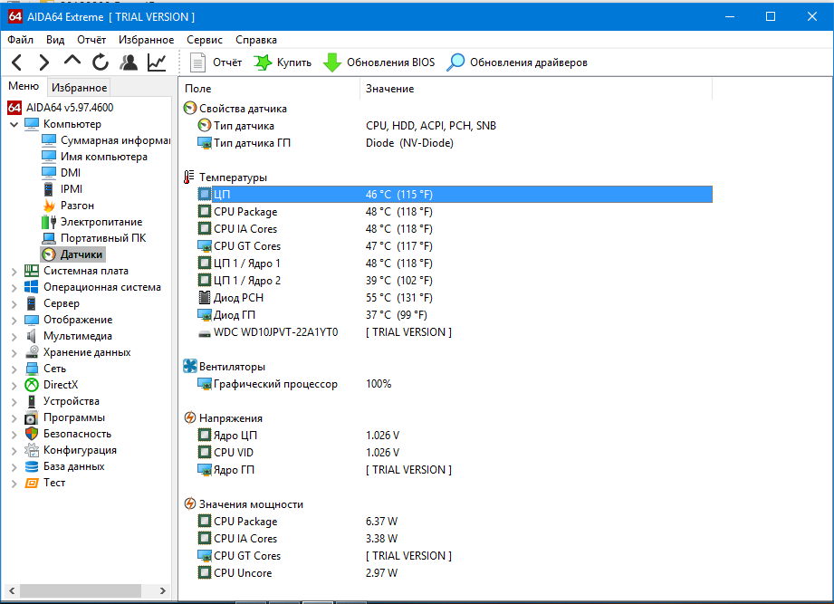This screenshot has width=834, height=604.
Task: Open the Сервис menu
Action: [x=205, y=40]
